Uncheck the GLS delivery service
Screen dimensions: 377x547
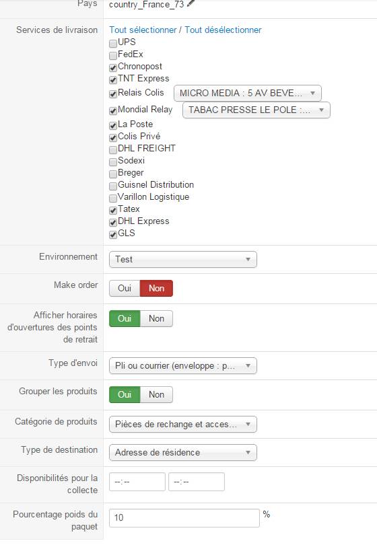pyautogui.click(x=112, y=234)
